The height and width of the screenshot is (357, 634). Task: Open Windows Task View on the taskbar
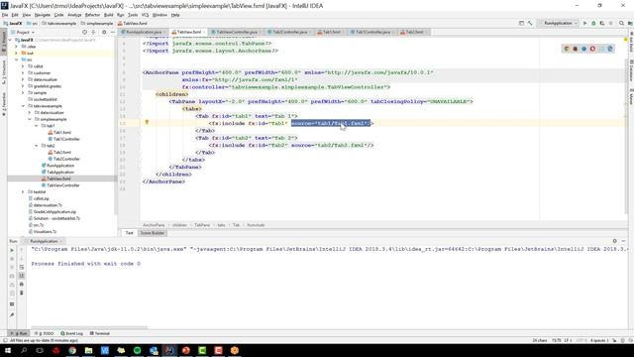(40, 350)
